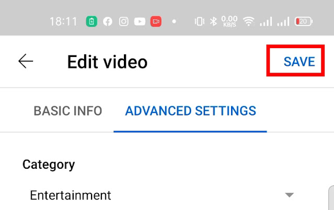Click the SAVE button
This screenshot has width=334, height=210.
[300, 62]
